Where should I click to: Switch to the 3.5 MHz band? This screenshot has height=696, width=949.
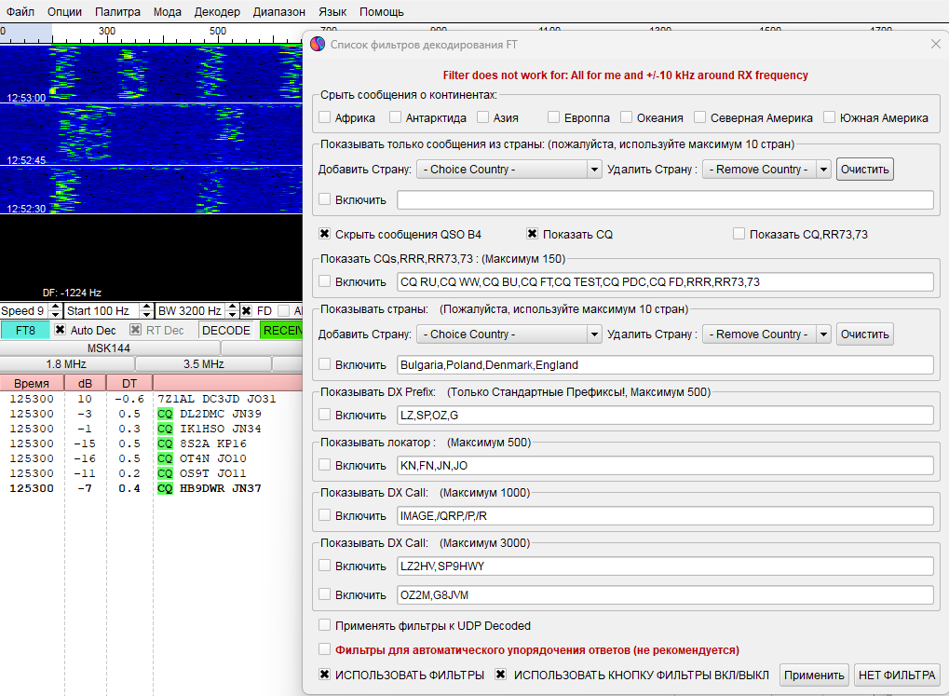pyautogui.click(x=203, y=363)
